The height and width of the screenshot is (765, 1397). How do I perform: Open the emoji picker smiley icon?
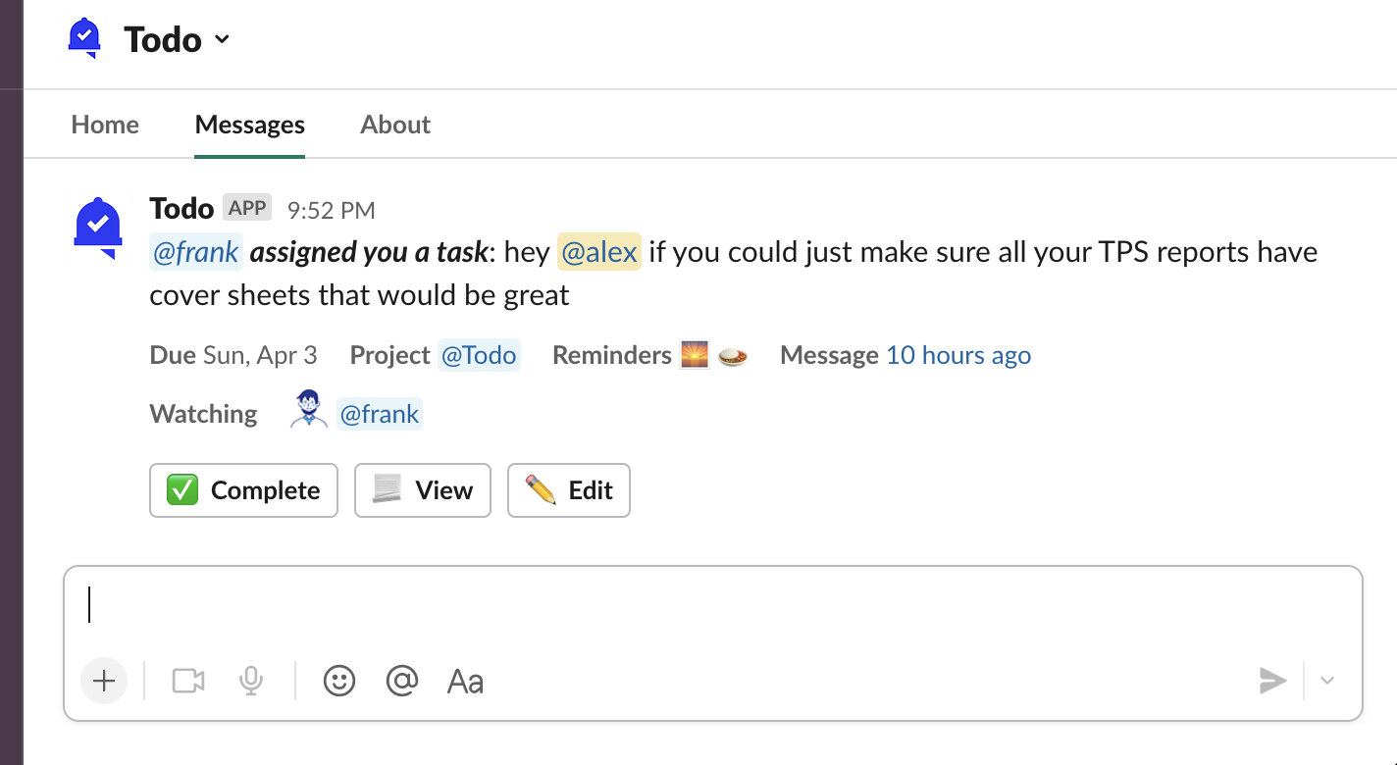pyautogui.click(x=339, y=681)
